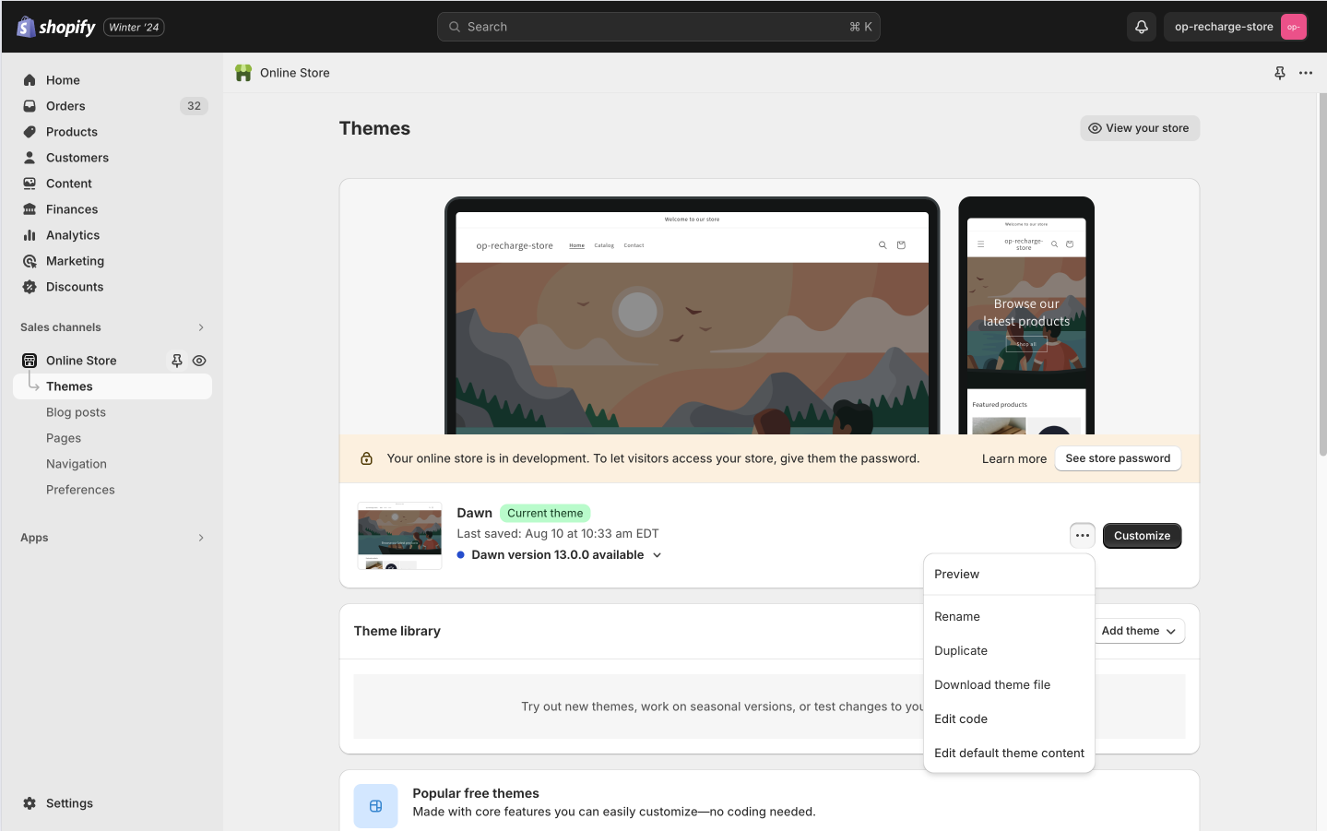The width and height of the screenshot is (1327, 831).
Task: Click the Dawn theme thumbnail
Action: (x=399, y=536)
